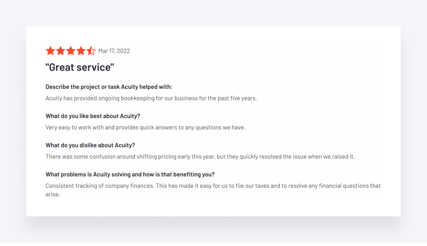Click the "There was some confusion" answer
The width and height of the screenshot is (427, 246).
click(x=200, y=157)
